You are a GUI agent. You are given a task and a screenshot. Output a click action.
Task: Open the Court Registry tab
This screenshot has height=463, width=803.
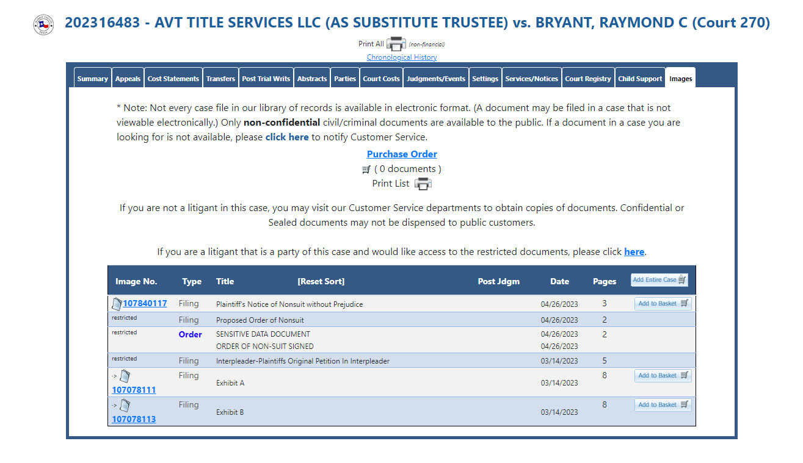pyautogui.click(x=588, y=78)
